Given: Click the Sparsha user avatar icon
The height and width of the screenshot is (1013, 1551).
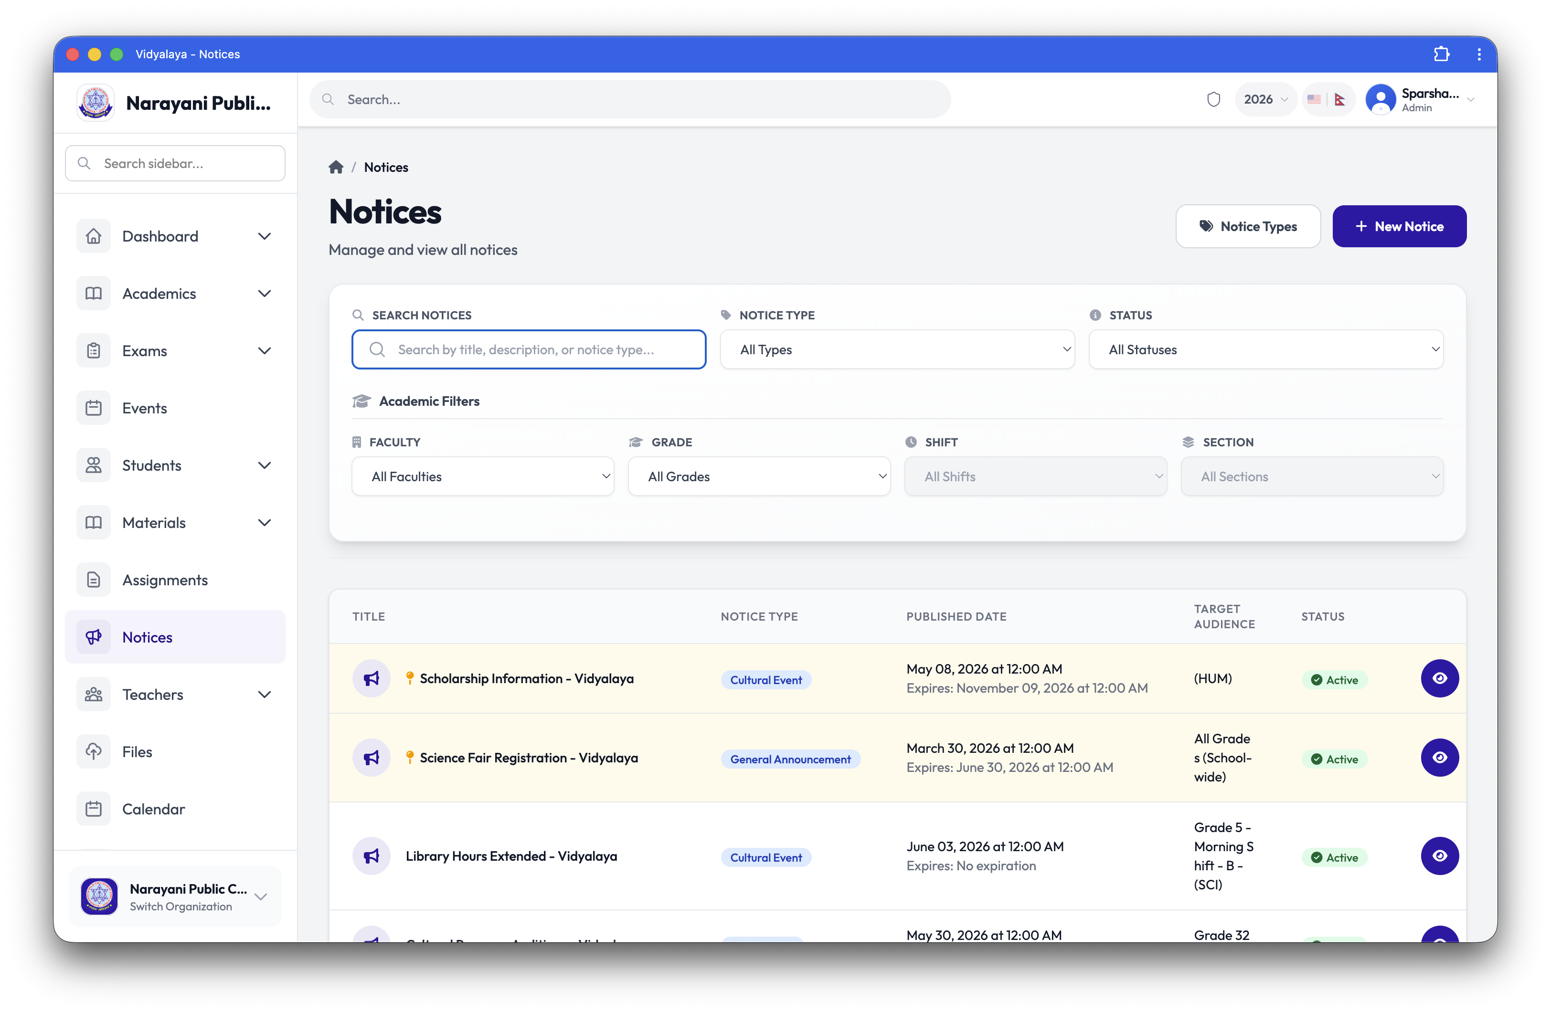Looking at the screenshot, I should point(1380,100).
